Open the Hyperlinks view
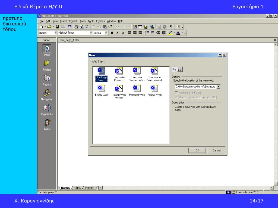The height and width of the screenshot is (208, 278). 47,110
